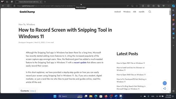Open Firefox from the taskbar
Screen dimensions: 176x99
click(x=106, y=96)
